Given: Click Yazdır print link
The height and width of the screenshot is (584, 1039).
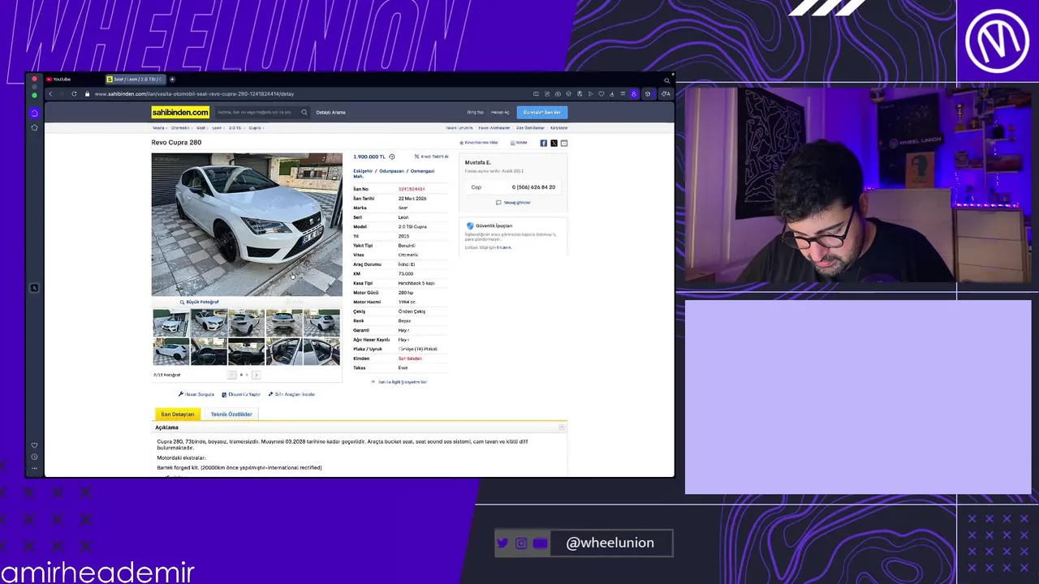Looking at the screenshot, I should pos(519,143).
